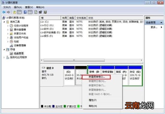Screen dimensions: 165x114
Task: Sort by the 卷 column header
Action: click(x=50, y=18)
